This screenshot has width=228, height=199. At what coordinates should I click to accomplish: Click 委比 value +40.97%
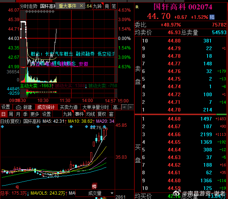(171, 25)
